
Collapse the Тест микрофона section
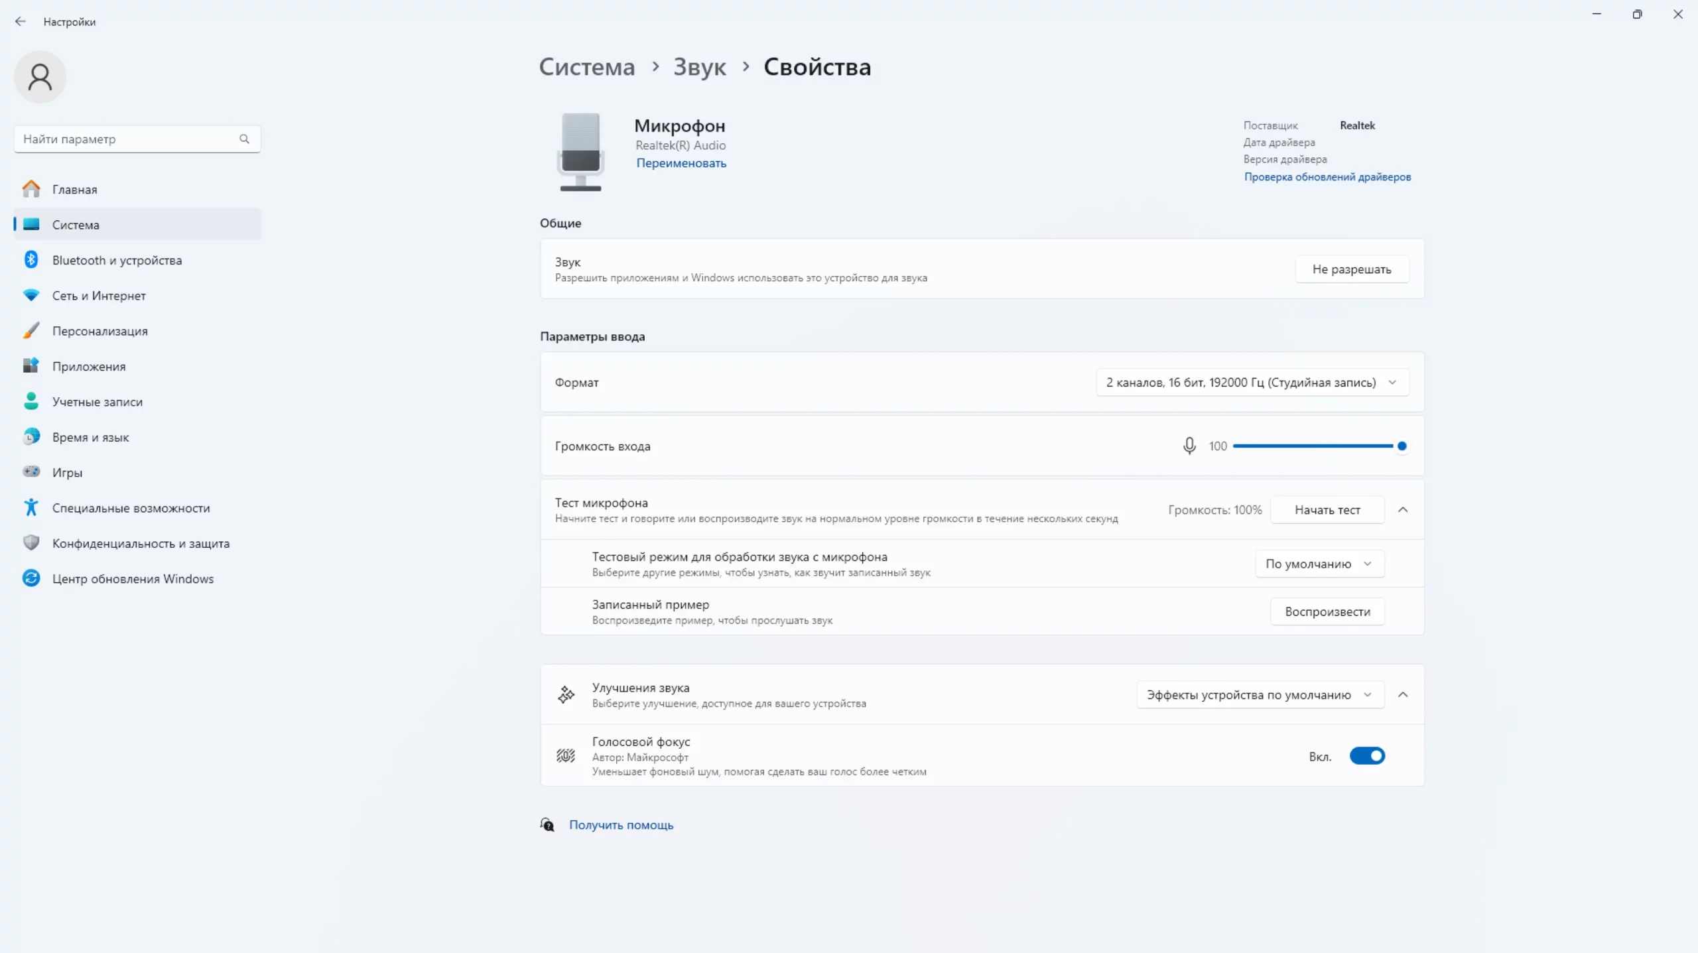pyautogui.click(x=1403, y=509)
